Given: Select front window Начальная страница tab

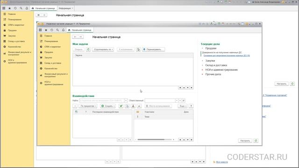Looking at the screenshot, I should pos(80,30).
